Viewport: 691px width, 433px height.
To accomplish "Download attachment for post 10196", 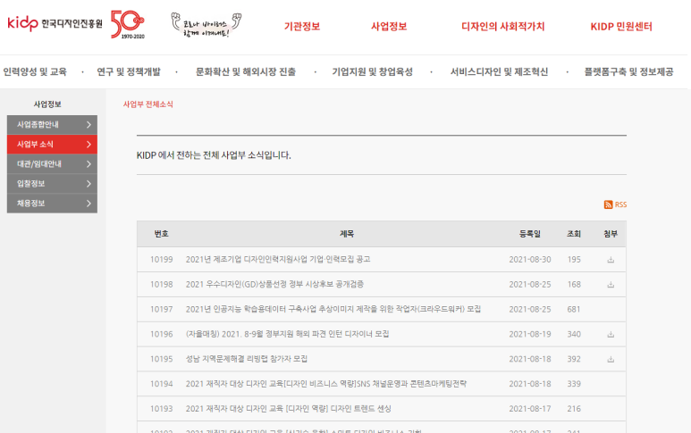I will click(611, 335).
